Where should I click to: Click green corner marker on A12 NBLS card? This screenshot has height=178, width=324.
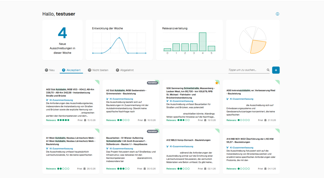(218, 130)
